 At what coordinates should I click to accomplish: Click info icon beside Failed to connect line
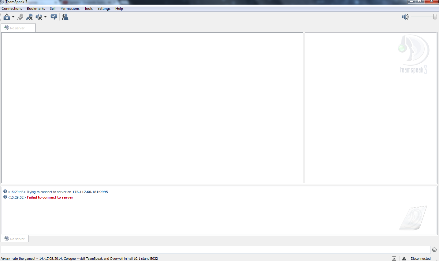(5, 197)
